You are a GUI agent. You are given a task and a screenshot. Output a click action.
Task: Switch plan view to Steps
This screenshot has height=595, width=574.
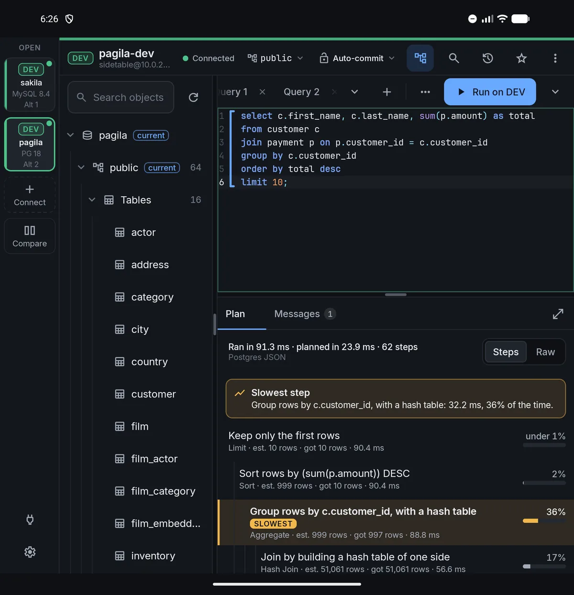[506, 352]
